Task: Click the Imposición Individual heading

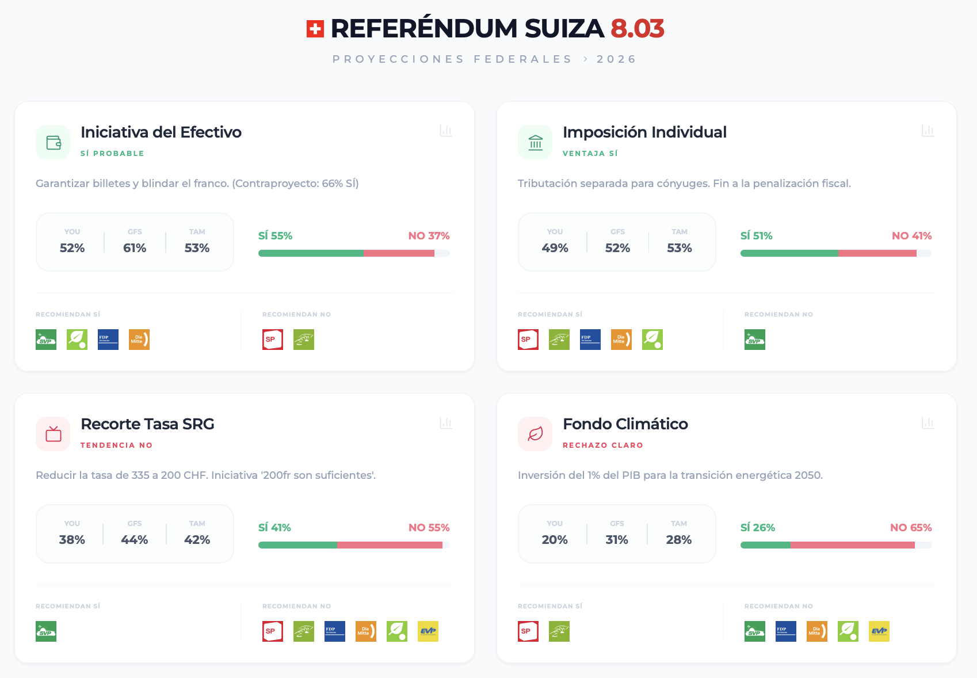Action: [x=644, y=132]
